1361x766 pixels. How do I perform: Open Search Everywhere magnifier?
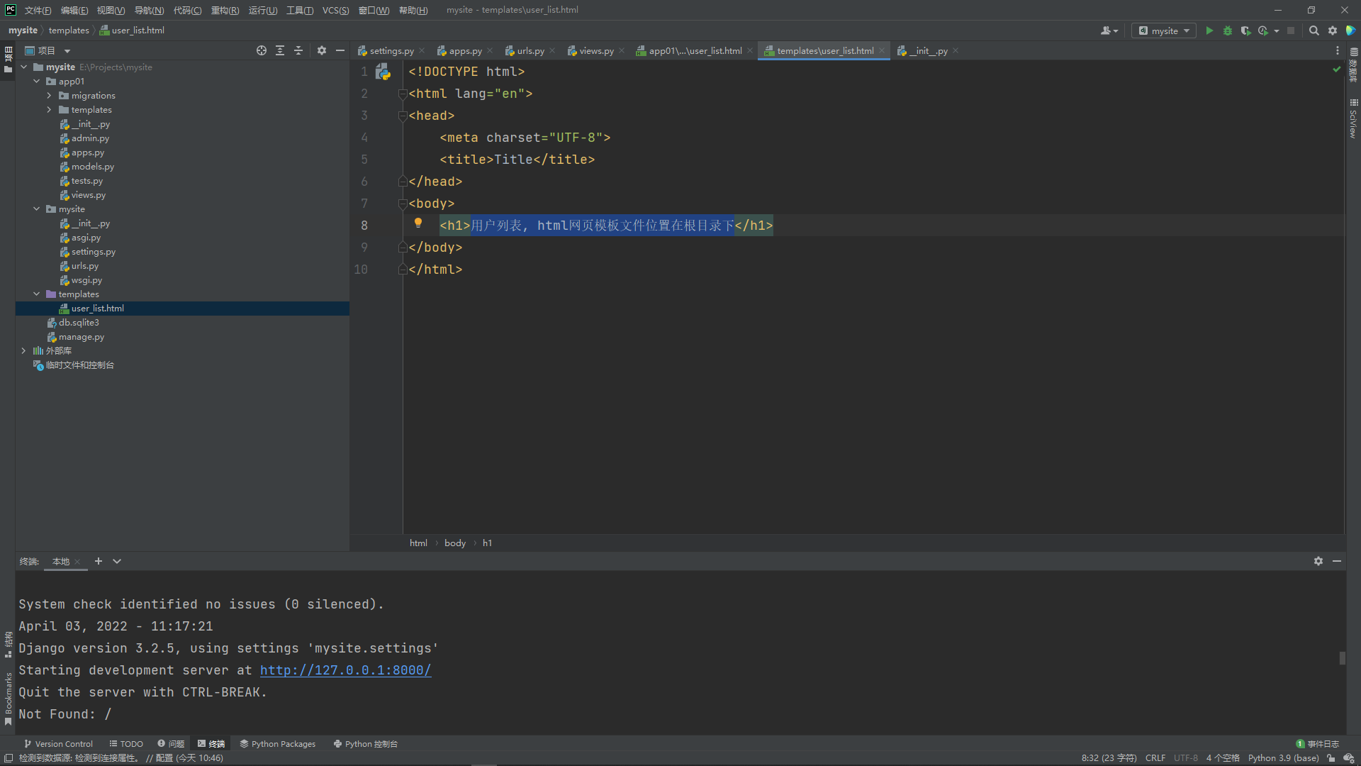pos(1314,30)
